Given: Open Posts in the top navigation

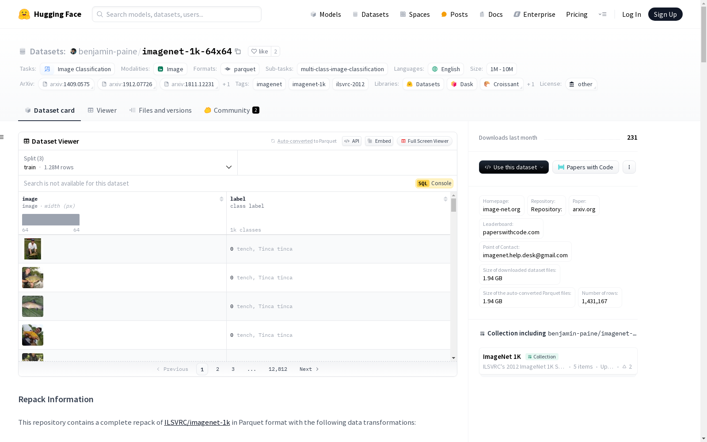Looking at the screenshot, I should coord(454,14).
